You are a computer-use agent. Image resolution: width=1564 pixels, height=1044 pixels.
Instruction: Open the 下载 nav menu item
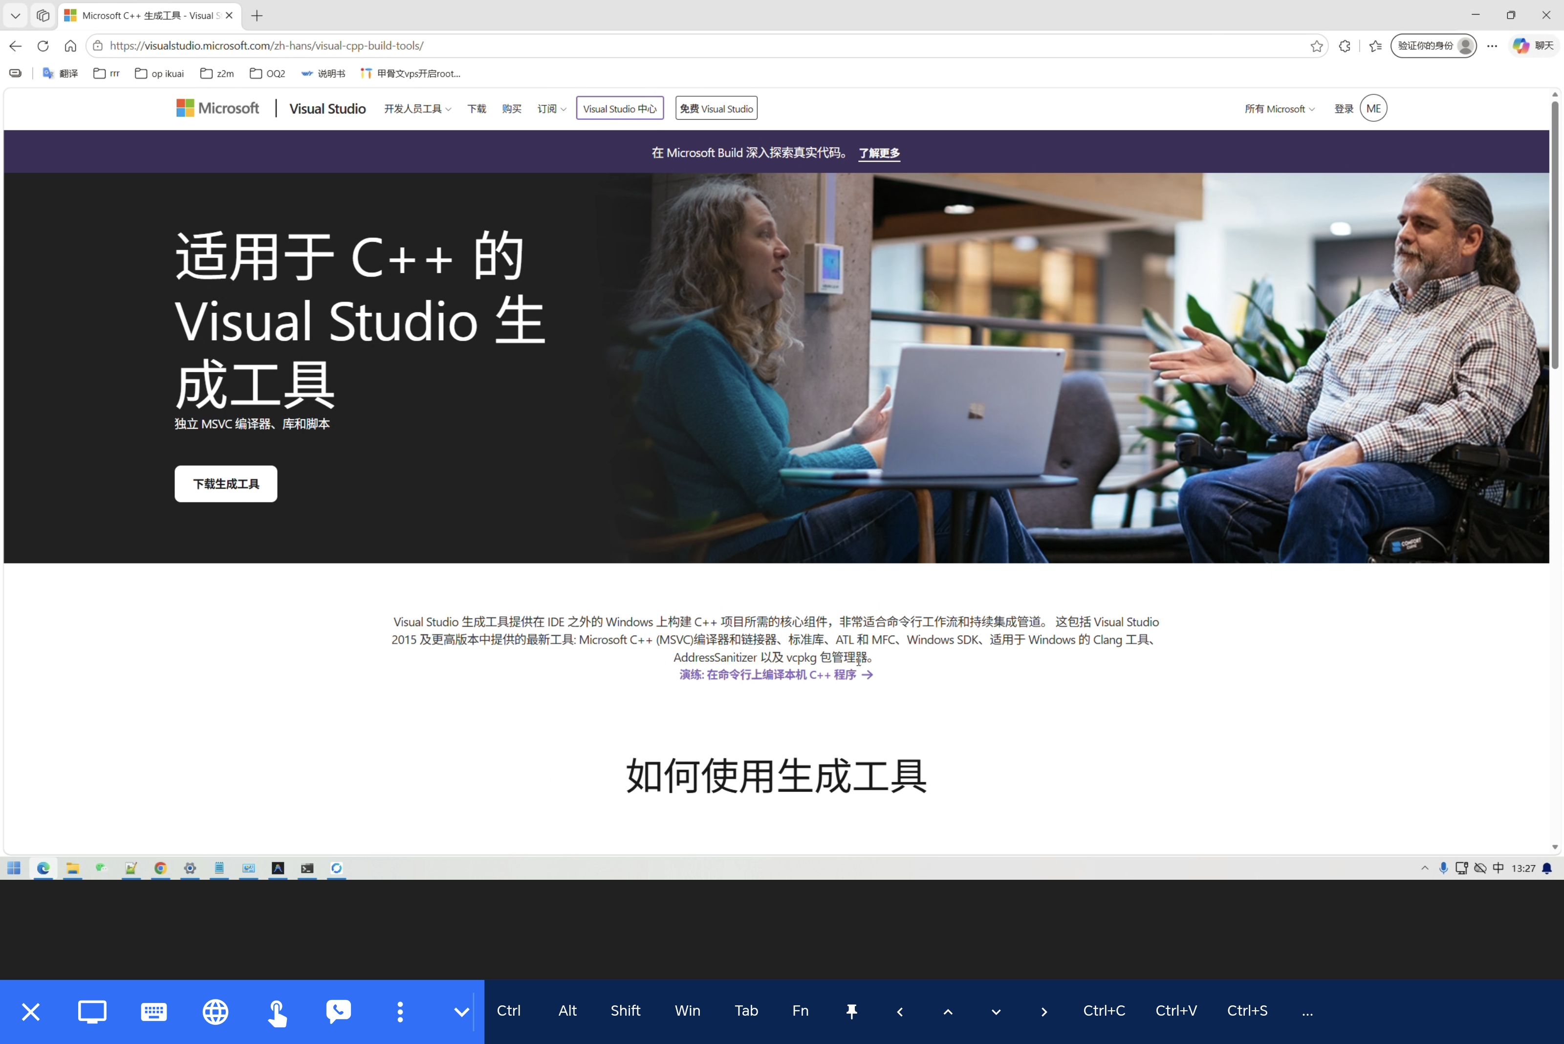tap(476, 109)
